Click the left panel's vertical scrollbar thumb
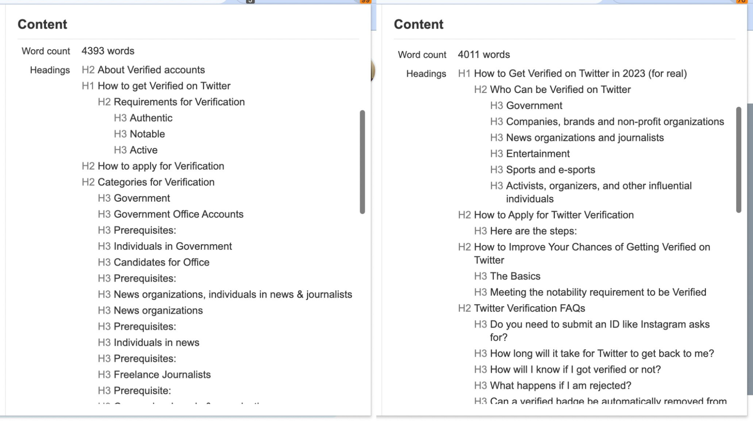Screen dimensions: 753x421 click(362, 162)
